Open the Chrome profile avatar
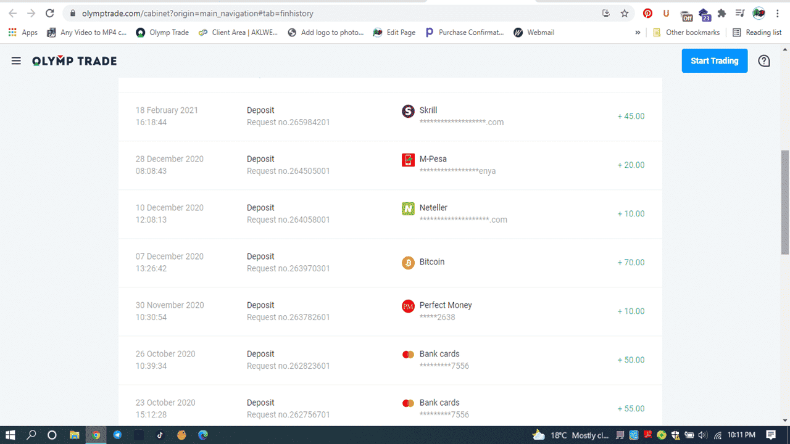790x444 pixels. pos(759,13)
